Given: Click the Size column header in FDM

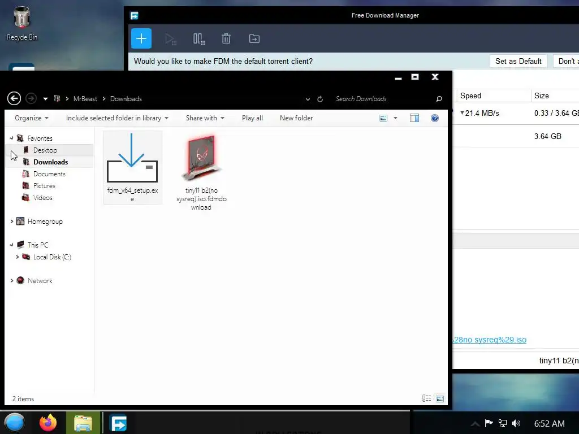Looking at the screenshot, I should (555, 96).
